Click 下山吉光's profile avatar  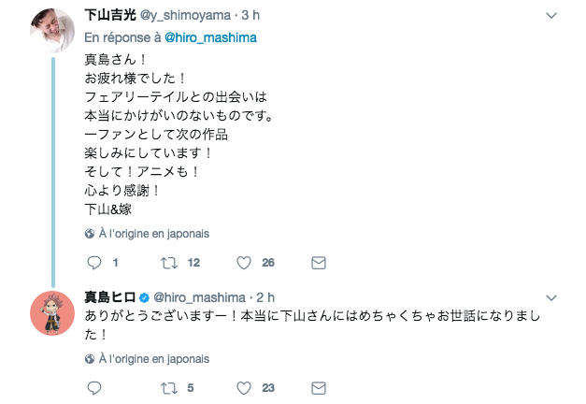tap(53, 30)
